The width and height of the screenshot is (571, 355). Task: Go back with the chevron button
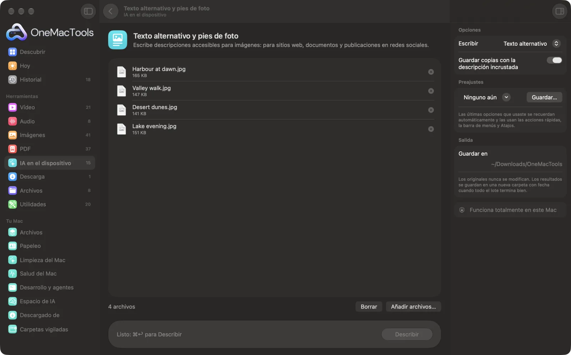[111, 11]
